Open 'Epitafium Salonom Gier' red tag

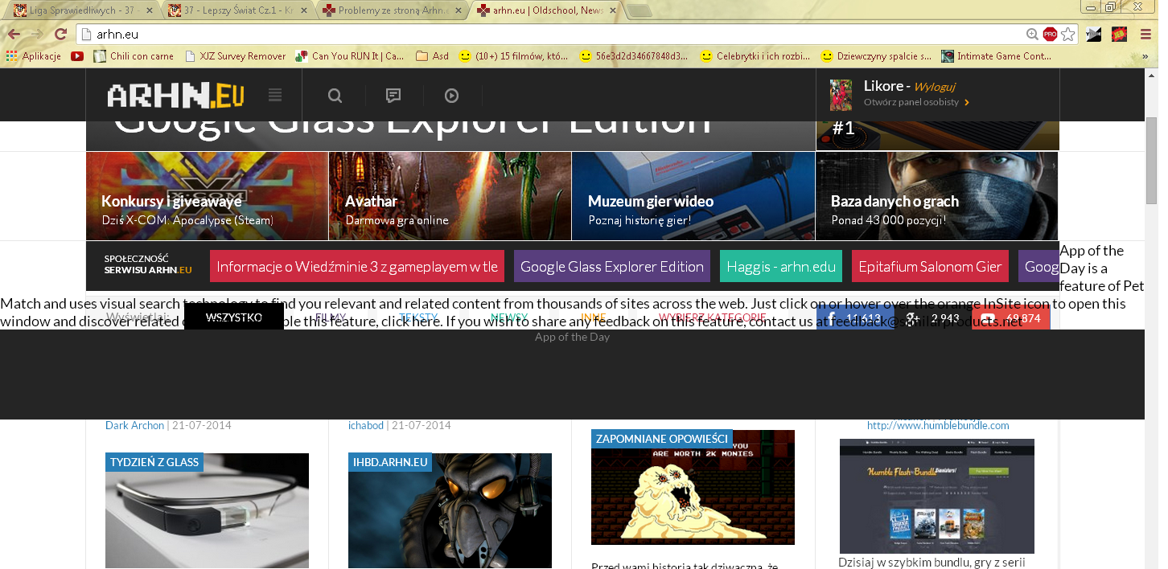click(930, 267)
